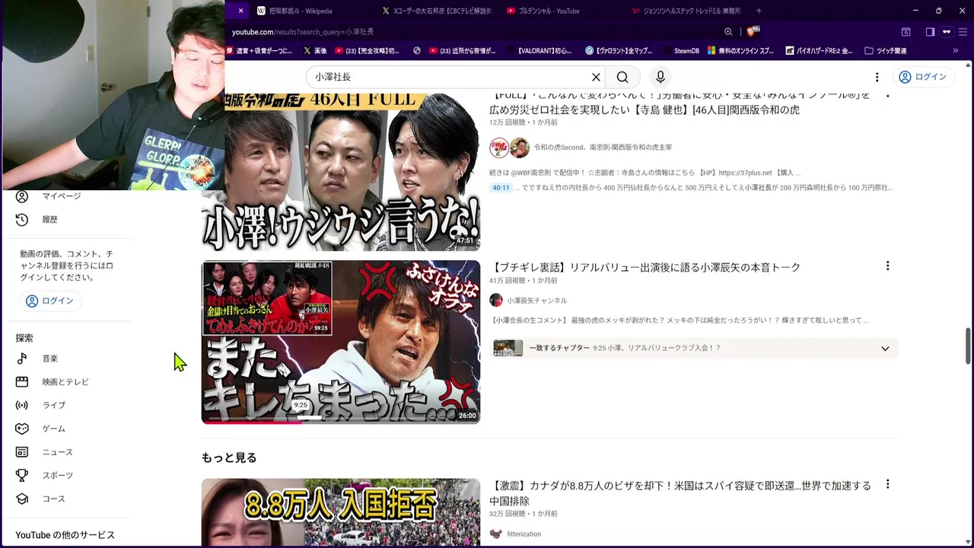974x548 pixels.
Task: Jump to the 40:11 timestamp chip
Action: pyautogui.click(x=501, y=188)
